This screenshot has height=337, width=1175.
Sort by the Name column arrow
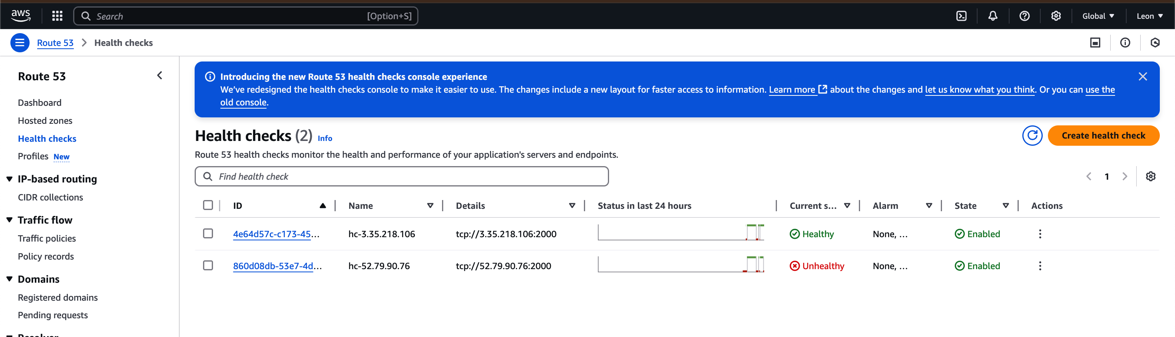click(x=430, y=206)
